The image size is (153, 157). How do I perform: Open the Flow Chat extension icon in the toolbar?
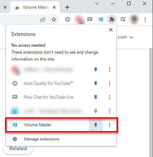pos(90,19)
